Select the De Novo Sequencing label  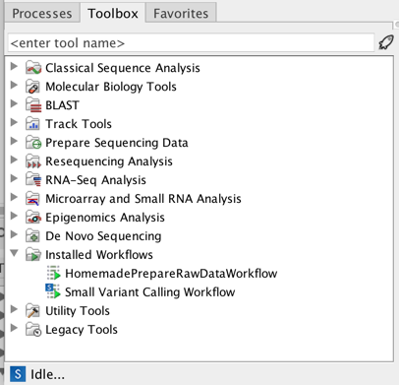[x=103, y=236]
